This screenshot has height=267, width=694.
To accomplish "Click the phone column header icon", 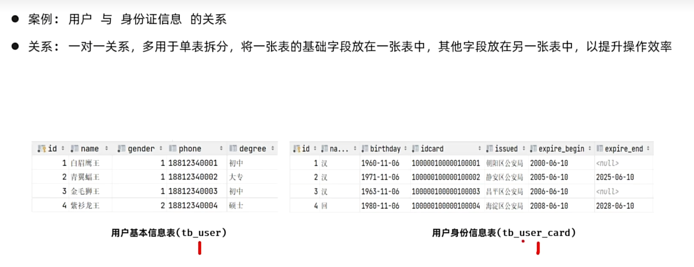I will [173, 149].
